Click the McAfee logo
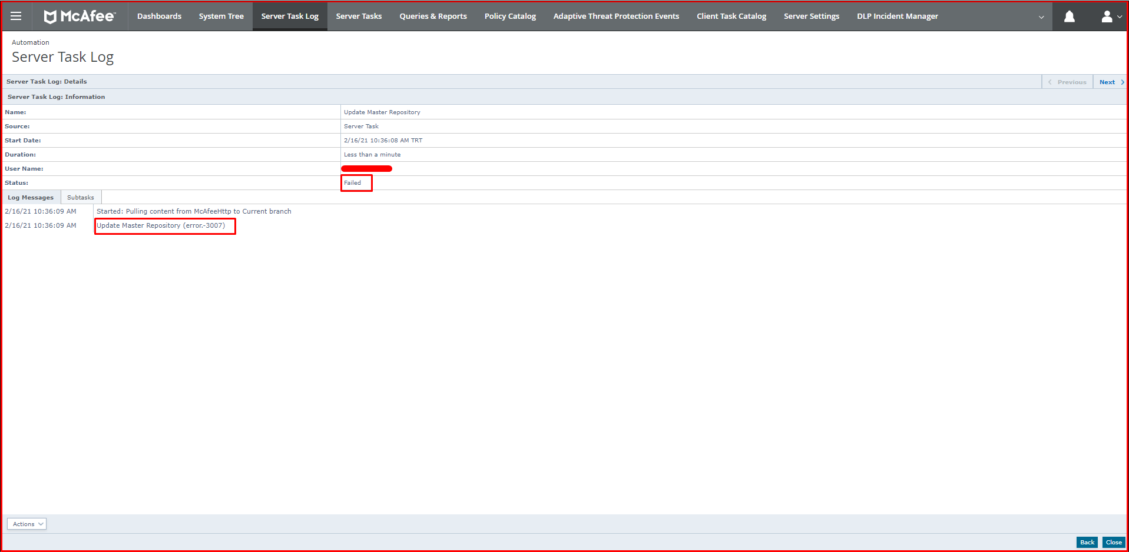The height and width of the screenshot is (552, 1129). [x=80, y=16]
